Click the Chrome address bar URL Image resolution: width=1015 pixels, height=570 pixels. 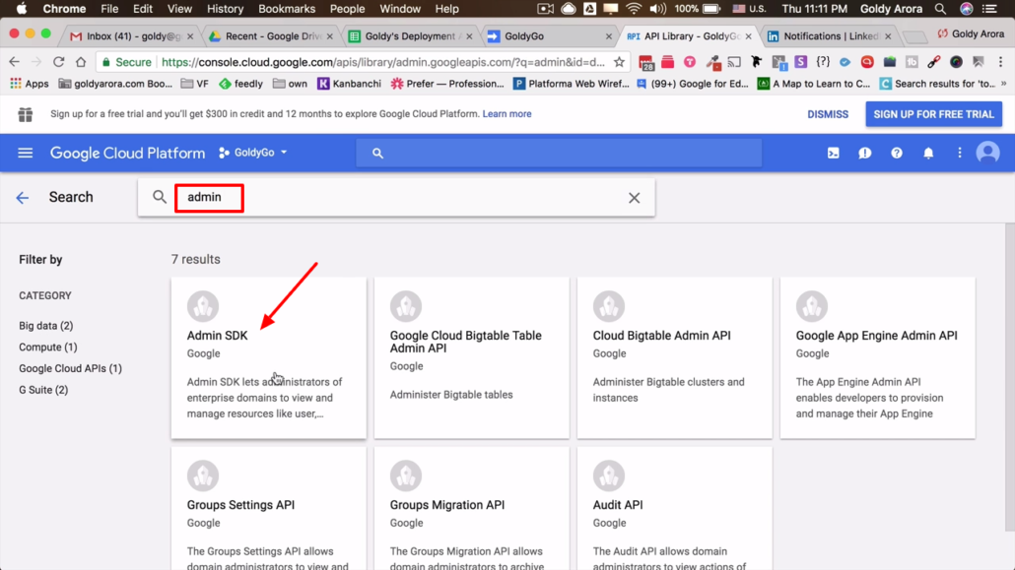(382, 62)
